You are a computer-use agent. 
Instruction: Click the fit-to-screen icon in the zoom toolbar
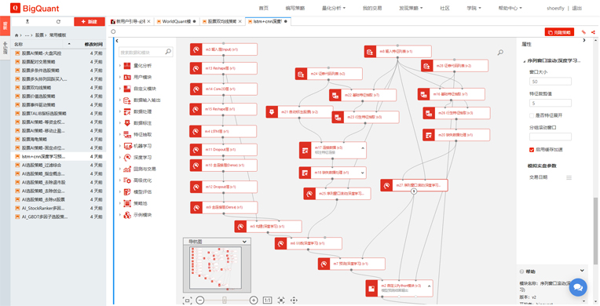[187, 301]
